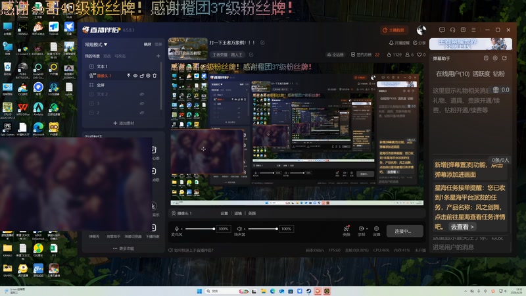Click 美颜 option next to 滤镜

pos(252,213)
